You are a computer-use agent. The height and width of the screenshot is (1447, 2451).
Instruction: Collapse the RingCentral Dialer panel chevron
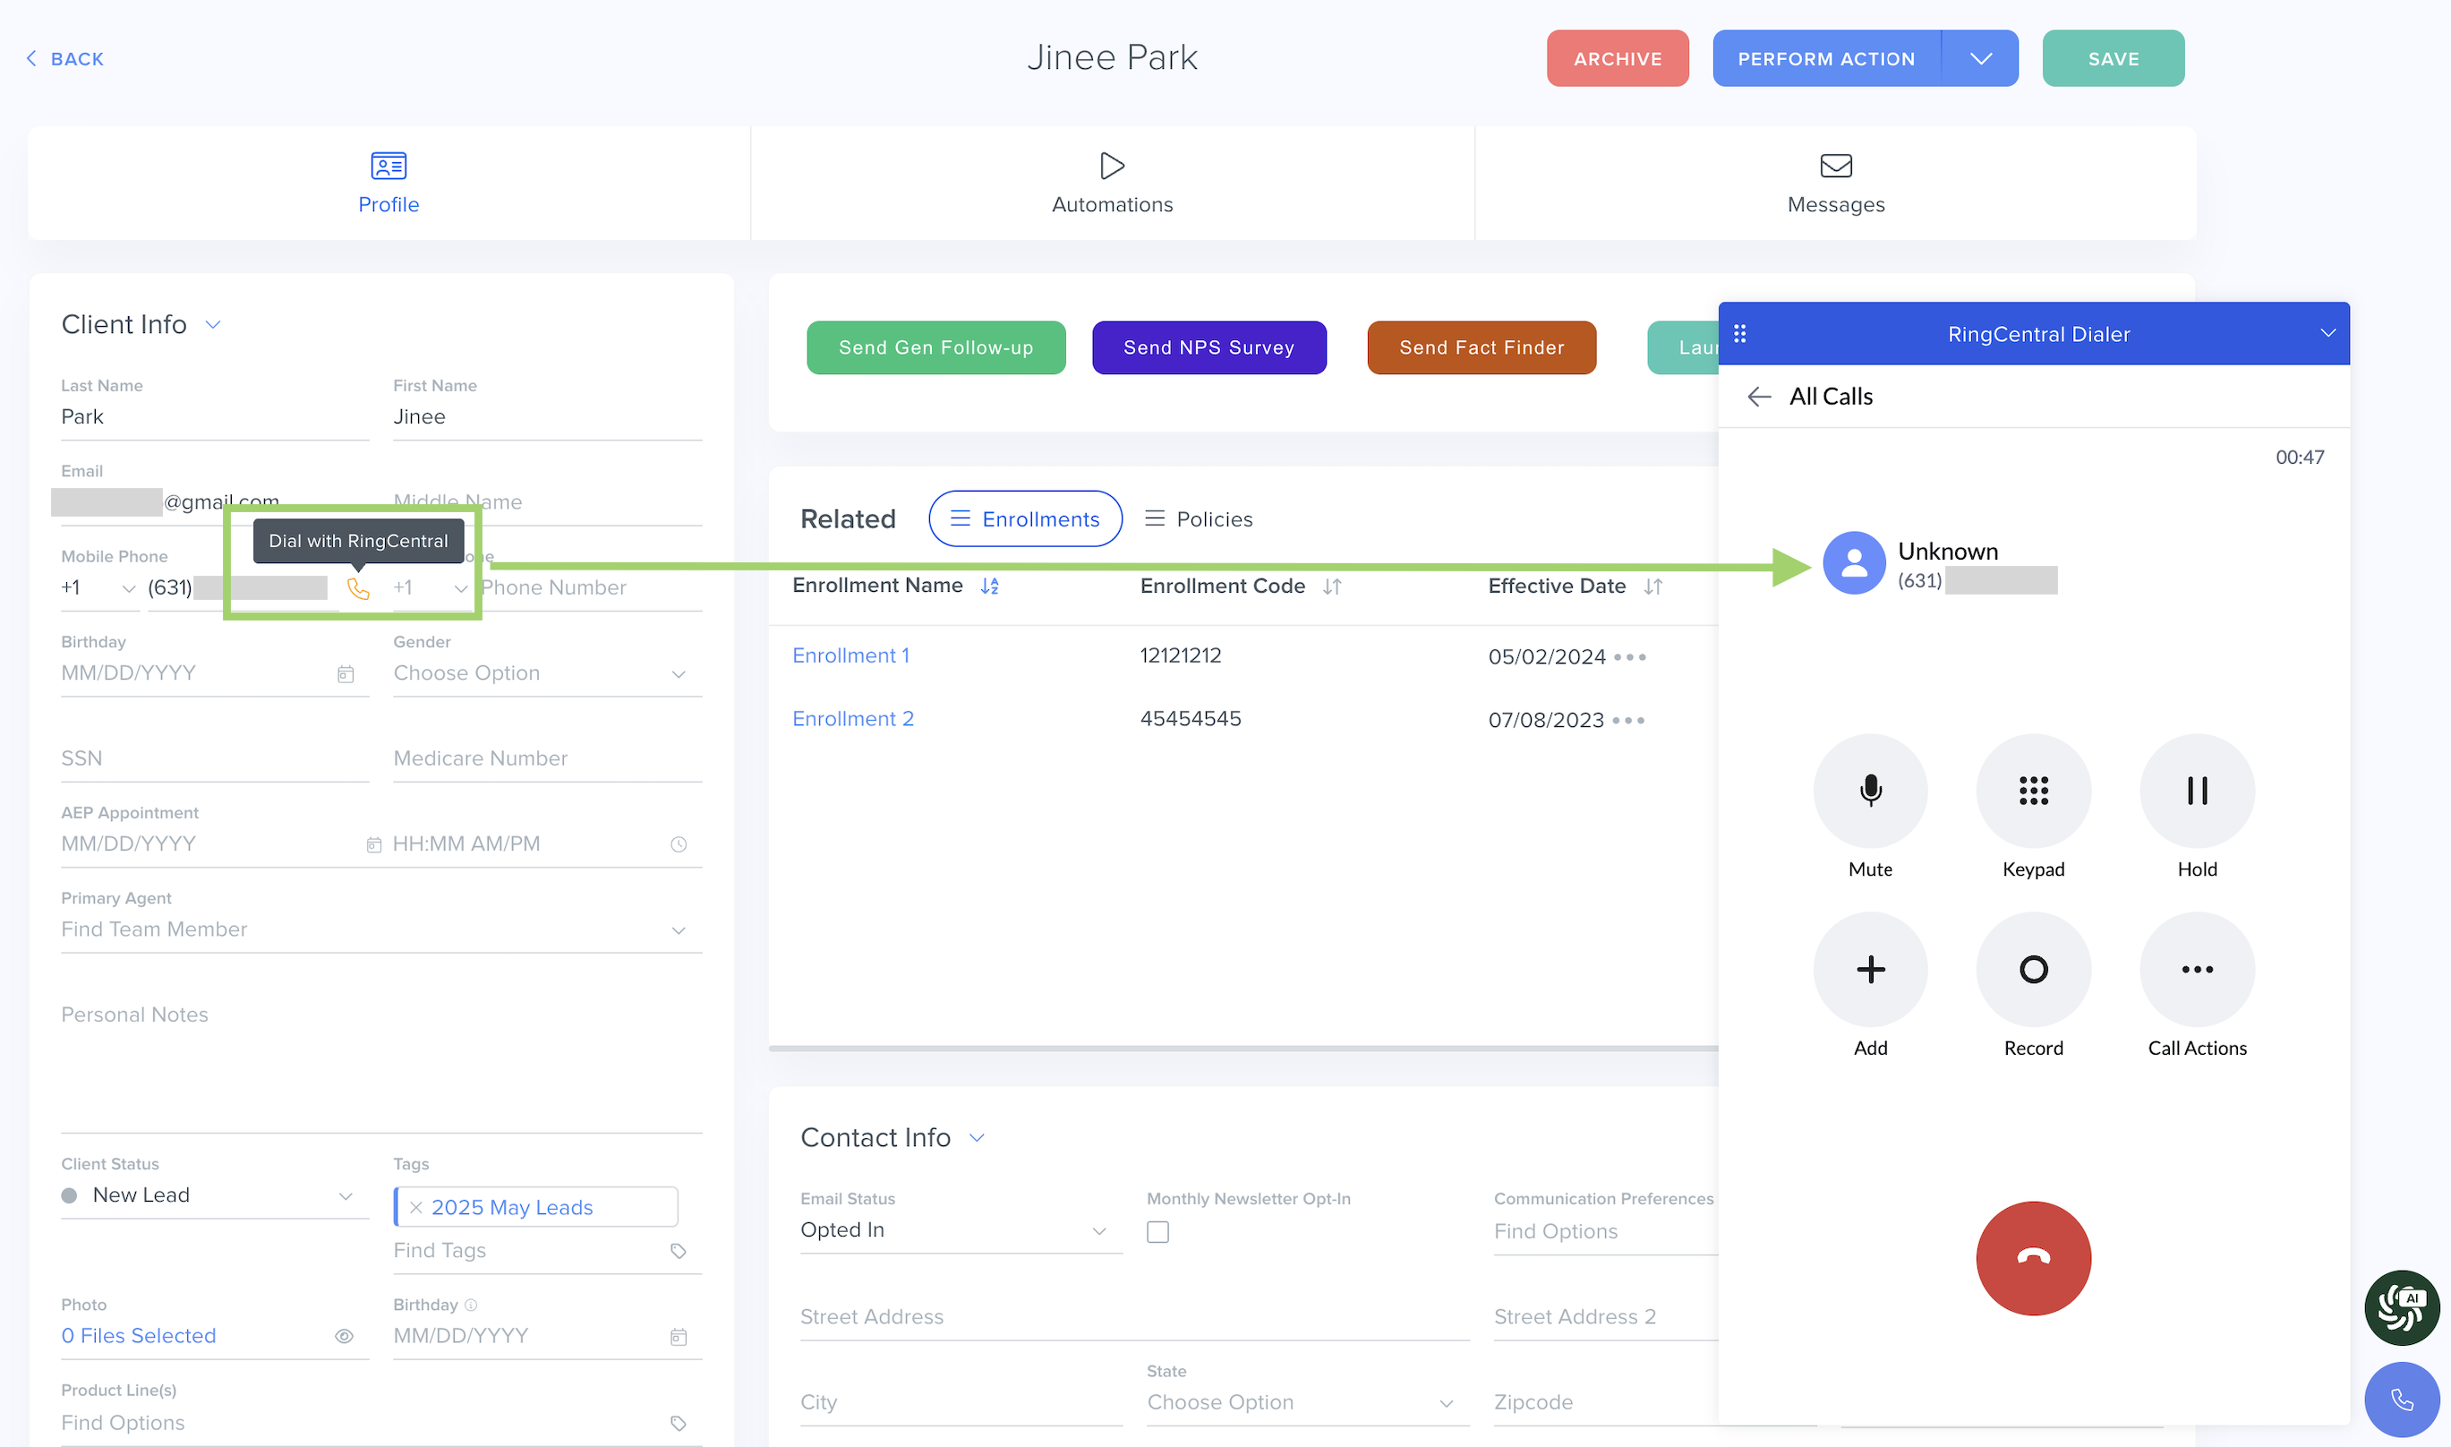point(2327,333)
